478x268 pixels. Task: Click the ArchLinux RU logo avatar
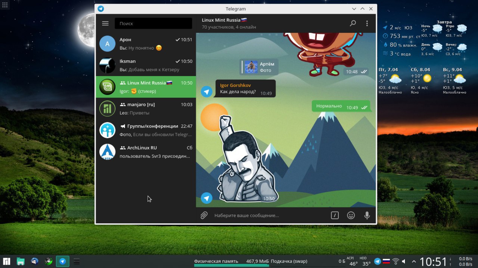click(x=107, y=152)
